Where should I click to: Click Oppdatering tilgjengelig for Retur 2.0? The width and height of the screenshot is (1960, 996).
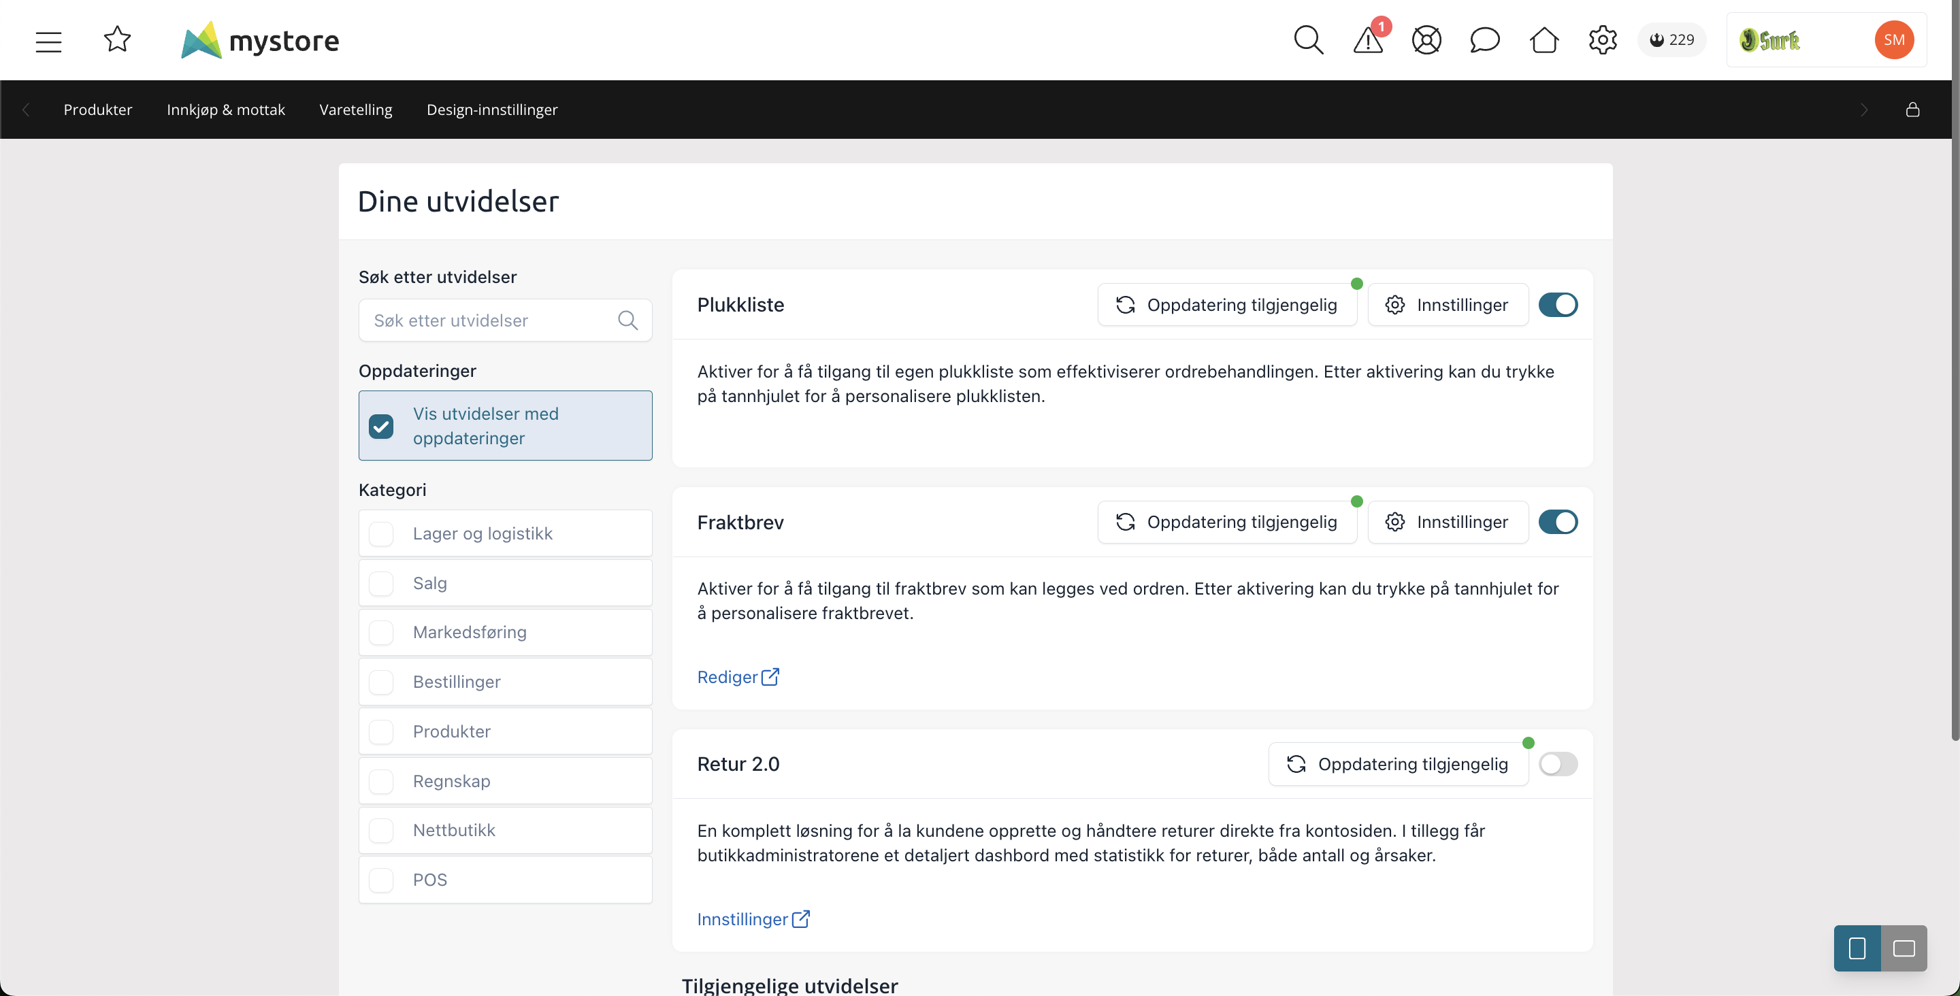click(x=1398, y=764)
